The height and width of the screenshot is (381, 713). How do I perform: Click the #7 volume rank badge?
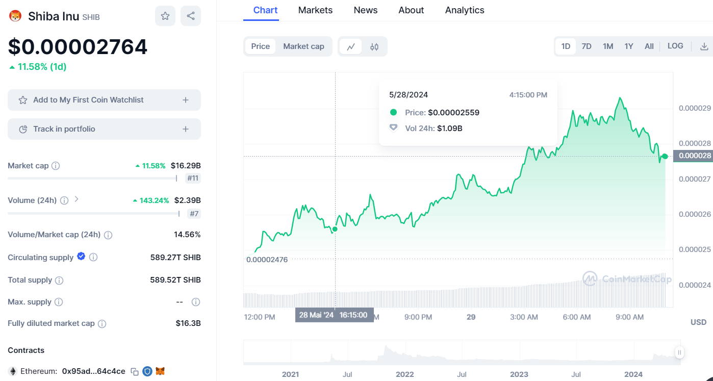click(x=194, y=214)
